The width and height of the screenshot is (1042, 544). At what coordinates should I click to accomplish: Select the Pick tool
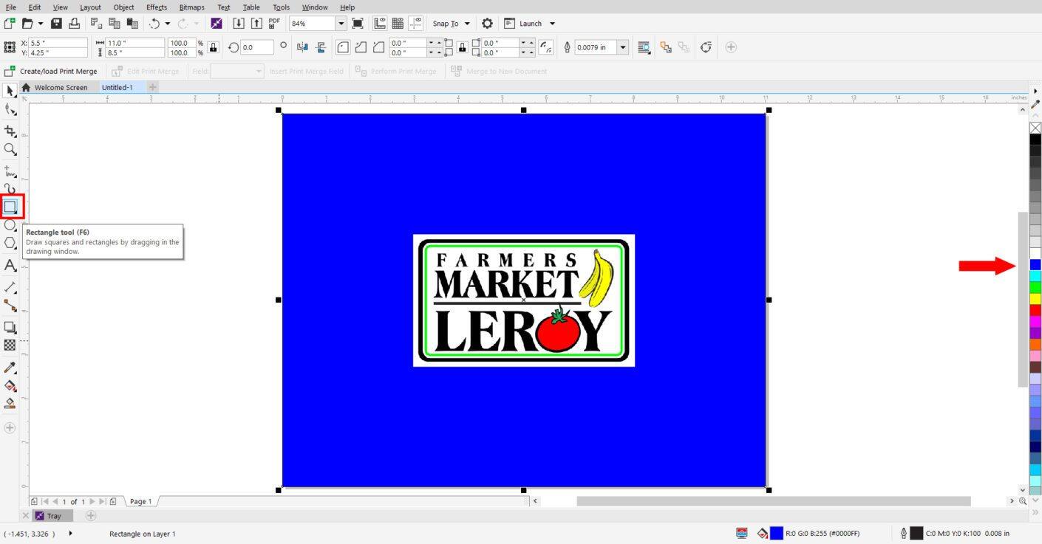[10, 90]
